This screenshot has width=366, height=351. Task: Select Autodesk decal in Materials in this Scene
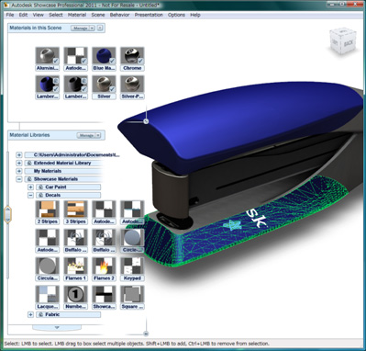75,56
